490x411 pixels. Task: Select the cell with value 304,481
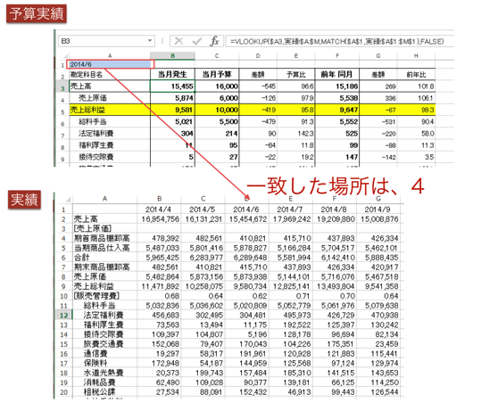tap(247, 316)
